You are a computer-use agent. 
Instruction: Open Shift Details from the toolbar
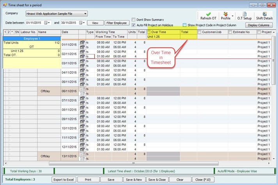(264, 16)
